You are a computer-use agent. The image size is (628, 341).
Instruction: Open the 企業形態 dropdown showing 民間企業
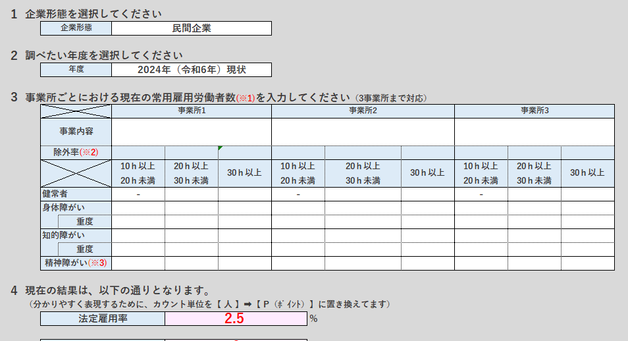tap(191, 28)
